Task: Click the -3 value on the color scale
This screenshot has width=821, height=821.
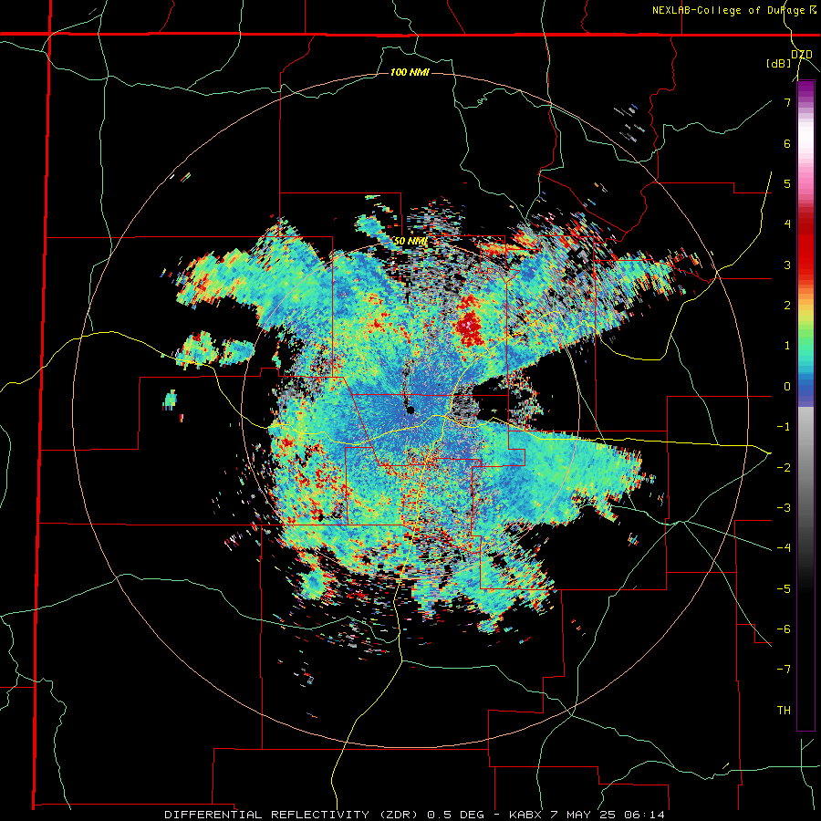Action: pyautogui.click(x=784, y=507)
